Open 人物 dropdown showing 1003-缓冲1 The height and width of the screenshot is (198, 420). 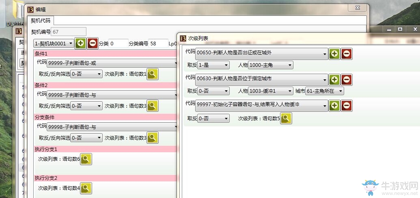tap(271, 91)
